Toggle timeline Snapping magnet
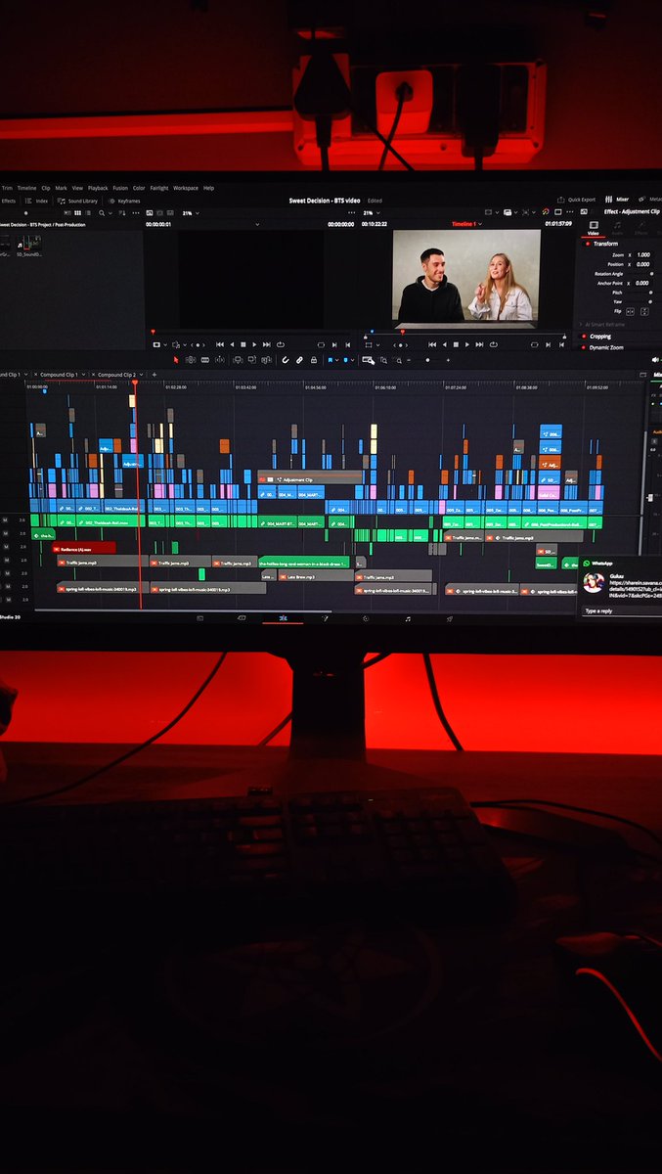This screenshot has width=662, height=1174. tap(286, 360)
